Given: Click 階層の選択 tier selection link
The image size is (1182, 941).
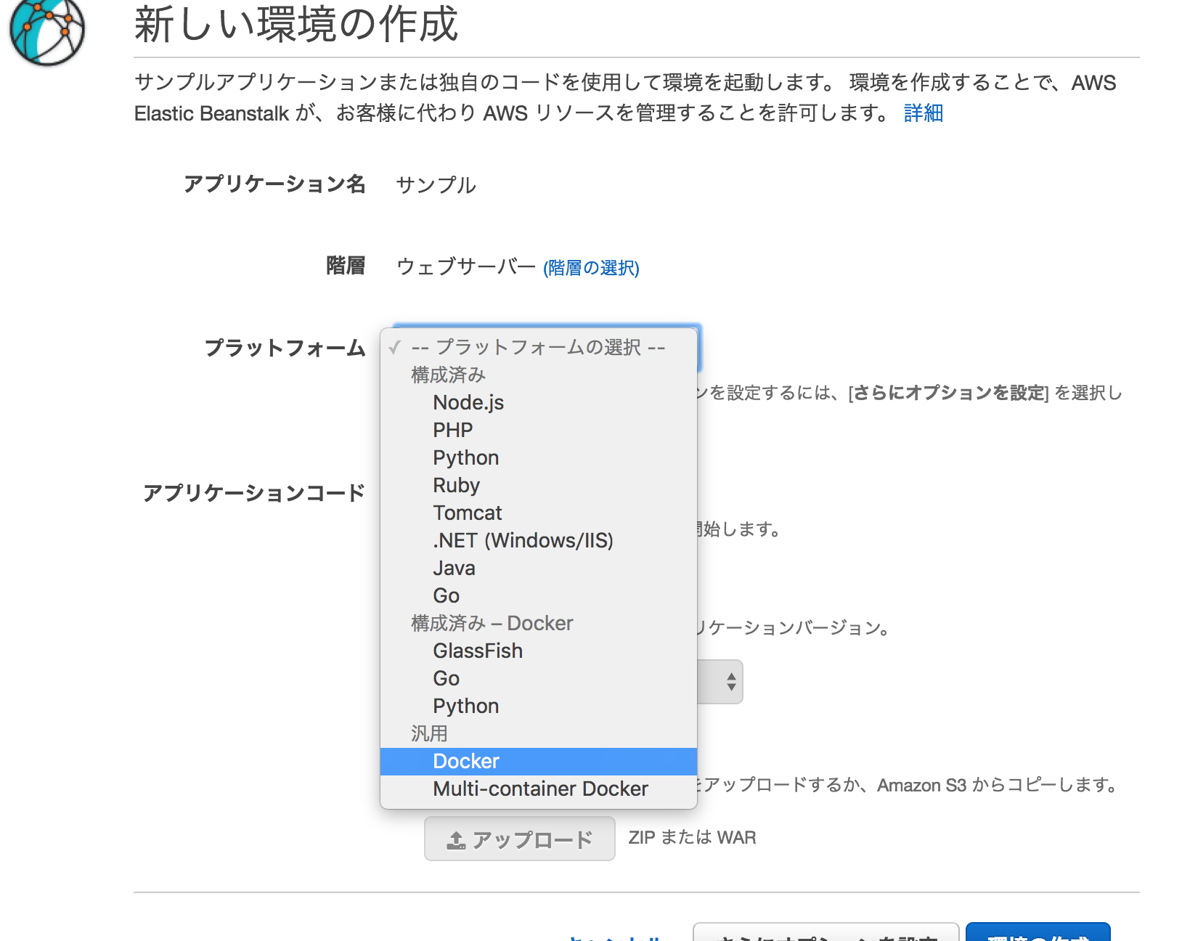Looking at the screenshot, I should click(591, 268).
